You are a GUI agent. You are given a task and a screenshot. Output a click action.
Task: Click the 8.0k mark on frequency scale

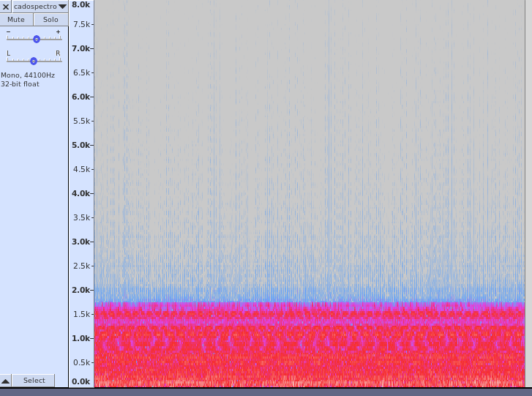[x=80, y=4]
